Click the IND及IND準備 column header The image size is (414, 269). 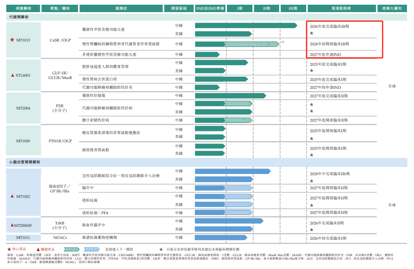(210, 8)
